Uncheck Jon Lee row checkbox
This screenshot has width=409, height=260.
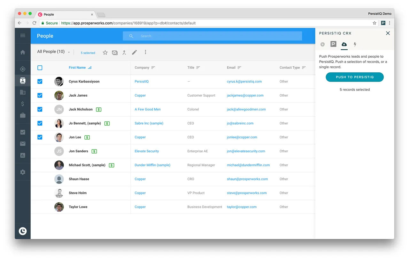click(x=40, y=137)
